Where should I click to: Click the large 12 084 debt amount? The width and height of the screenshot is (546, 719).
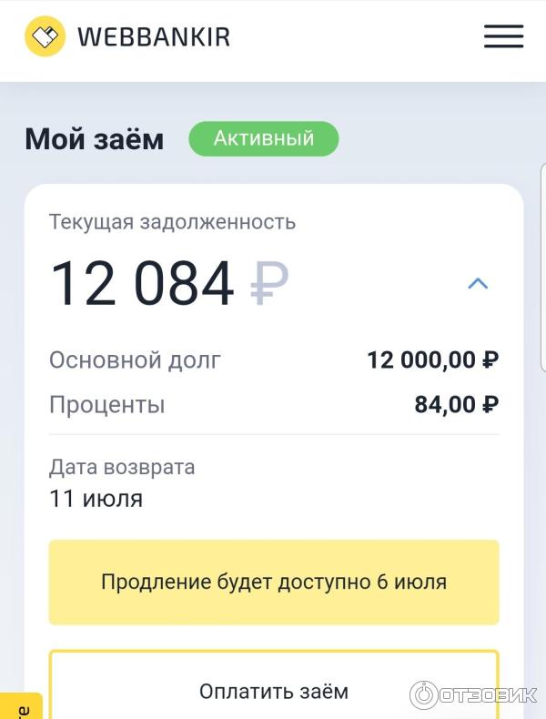[x=142, y=283]
